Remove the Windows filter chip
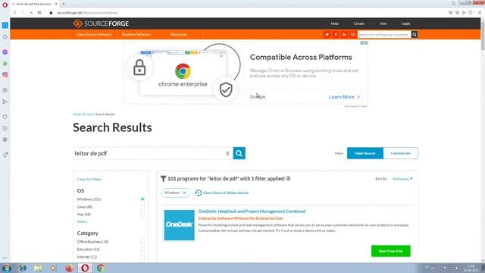 tap(185, 193)
